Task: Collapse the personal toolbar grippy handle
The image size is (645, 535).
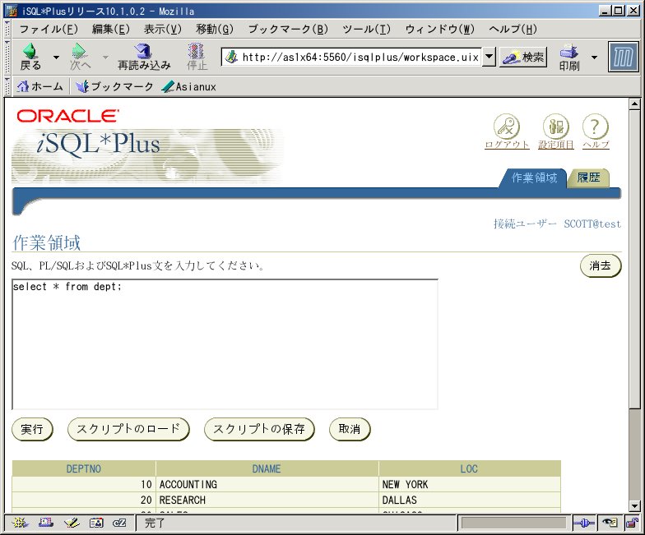Action: click(7, 87)
